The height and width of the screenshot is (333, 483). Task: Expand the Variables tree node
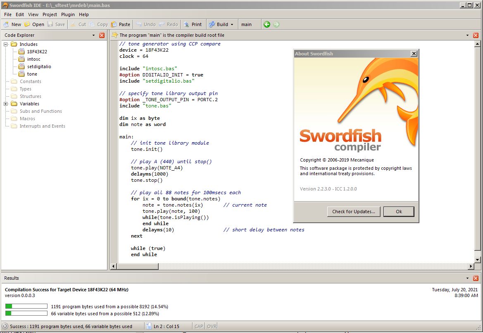5,104
